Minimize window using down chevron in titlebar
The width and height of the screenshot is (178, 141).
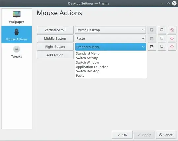point(162,3)
